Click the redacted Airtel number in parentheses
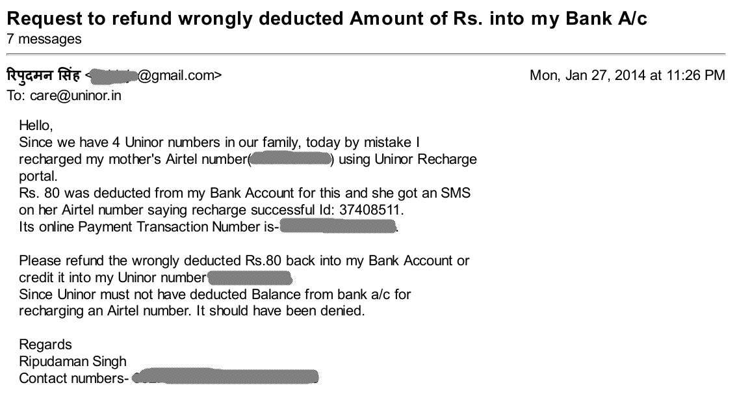The height and width of the screenshot is (396, 737). pos(291,159)
